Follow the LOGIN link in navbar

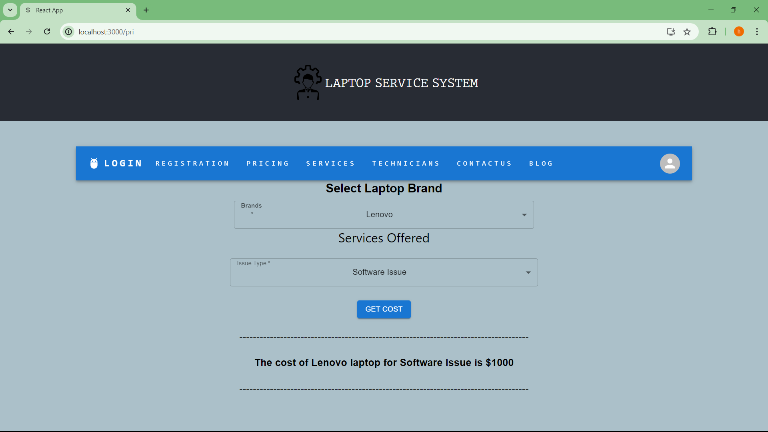coord(123,164)
